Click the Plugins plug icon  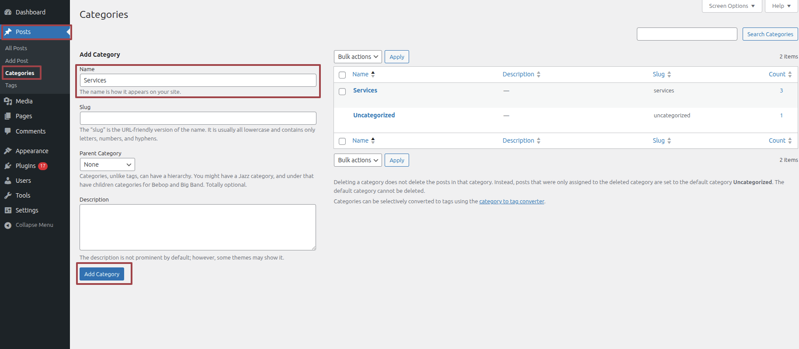point(8,166)
